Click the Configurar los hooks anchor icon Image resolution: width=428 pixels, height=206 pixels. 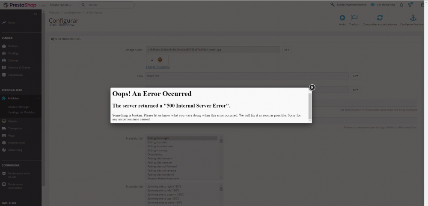(x=413, y=18)
